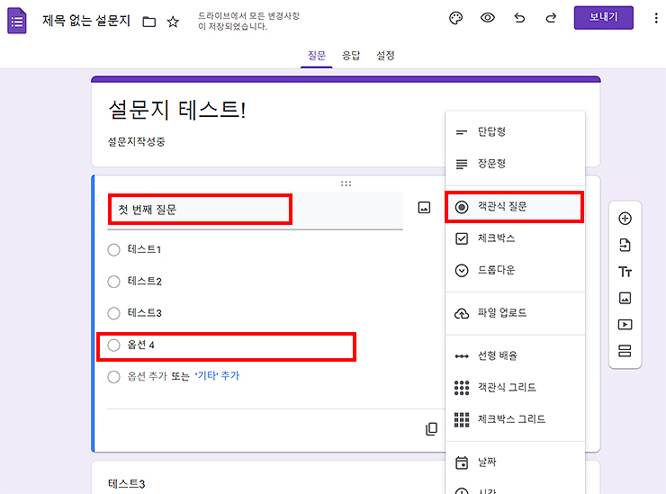
Task: Add a new question plus icon
Action: click(x=625, y=219)
